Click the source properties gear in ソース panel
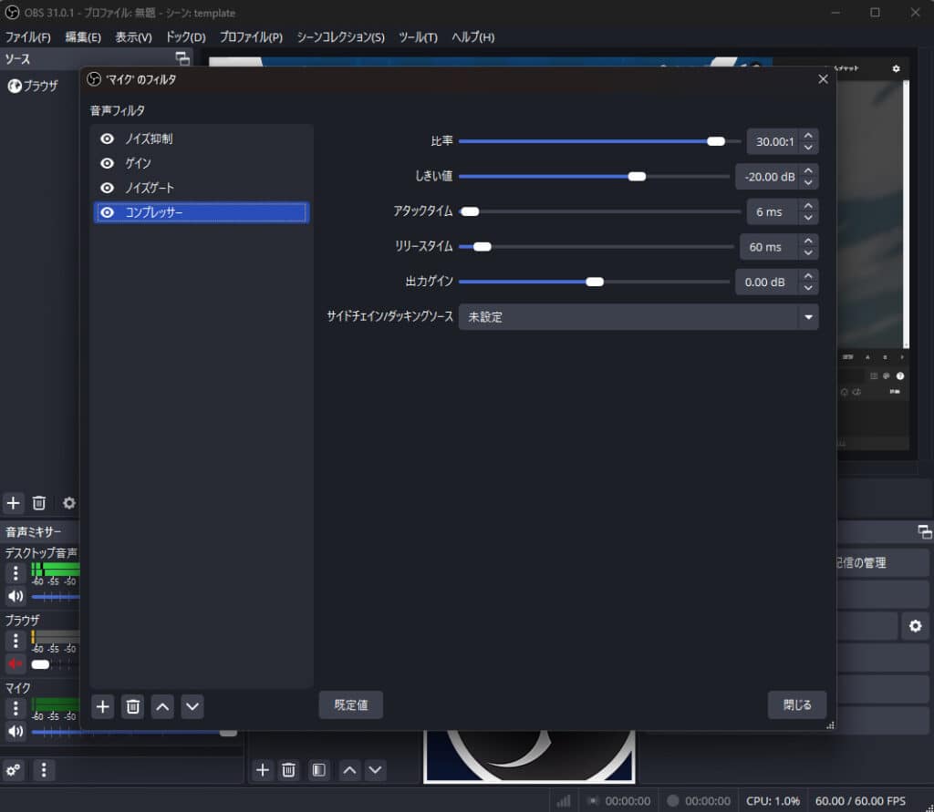This screenshot has width=934, height=812. click(x=68, y=503)
